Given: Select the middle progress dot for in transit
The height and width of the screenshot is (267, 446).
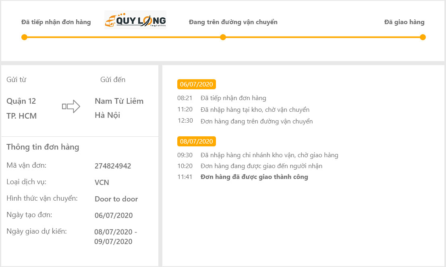Looking at the screenshot, I should click(223, 37).
